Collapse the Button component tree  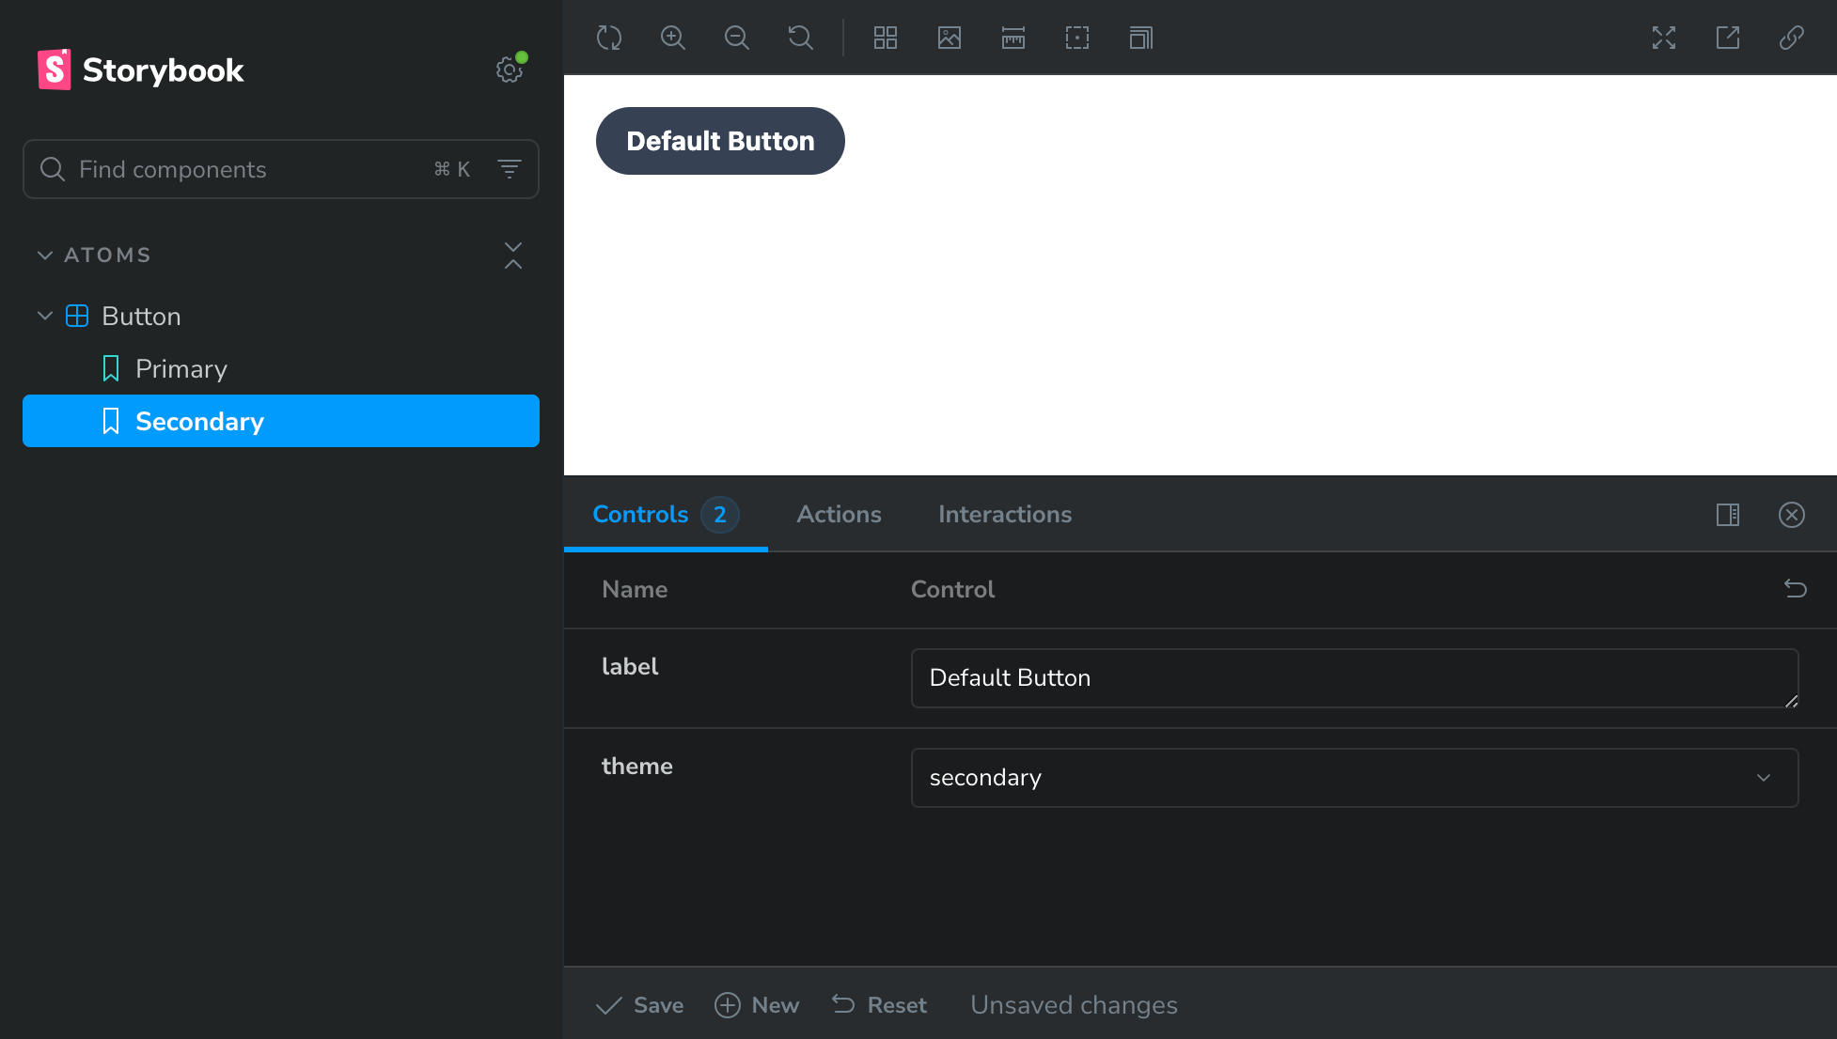[x=44, y=316]
